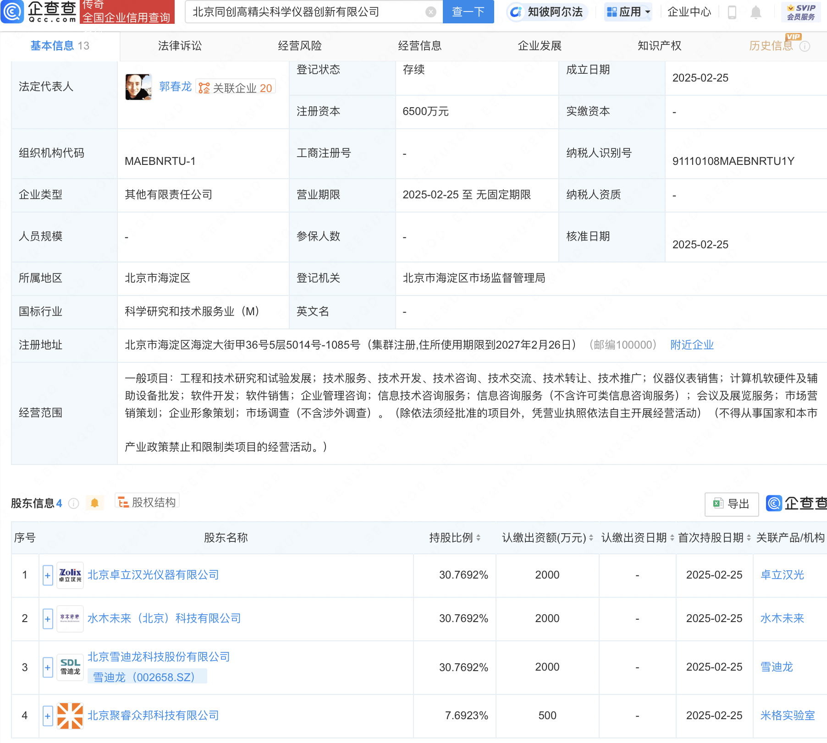Open SVIP 会员服务

click(801, 12)
